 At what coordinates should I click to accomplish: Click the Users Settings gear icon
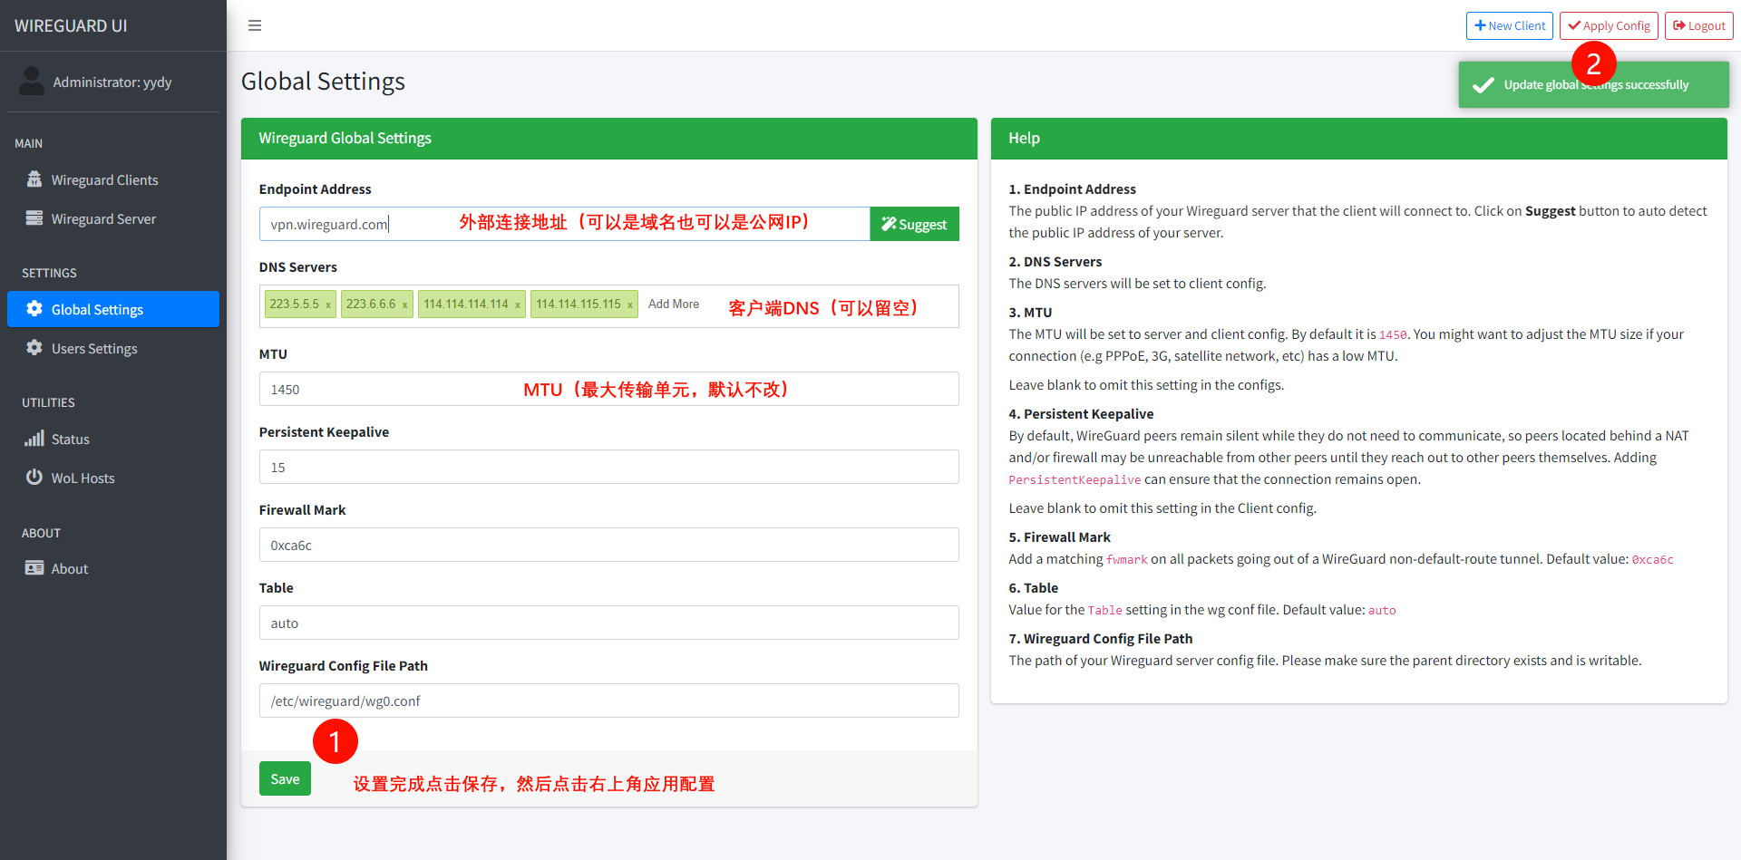[x=34, y=348]
